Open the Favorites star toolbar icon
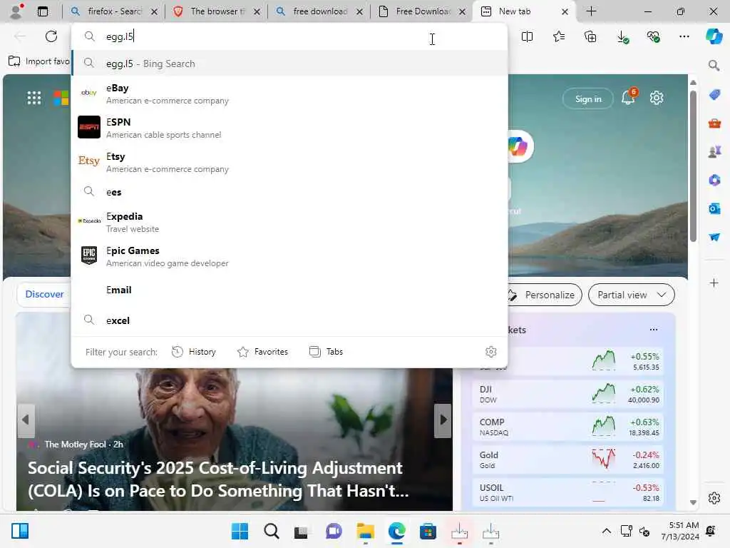Image resolution: width=730 pixels, height=548 pixels. click(559, 36)
